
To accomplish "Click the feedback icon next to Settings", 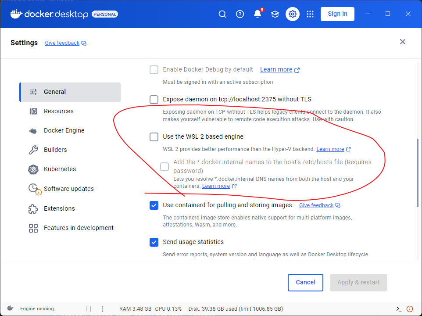I will click(84, 43).
